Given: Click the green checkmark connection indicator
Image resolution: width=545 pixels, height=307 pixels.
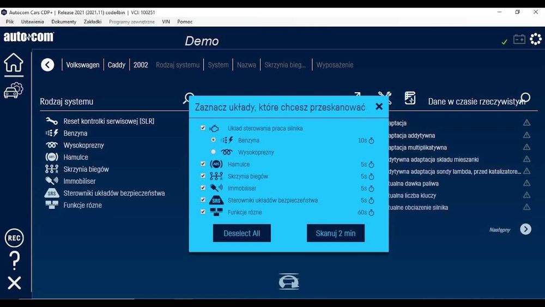Looking at the screenshot, I should click(504, 42).
